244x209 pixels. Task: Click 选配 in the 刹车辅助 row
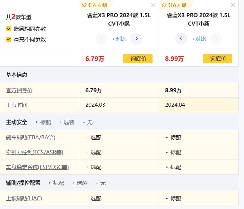(x=96, y=138)
